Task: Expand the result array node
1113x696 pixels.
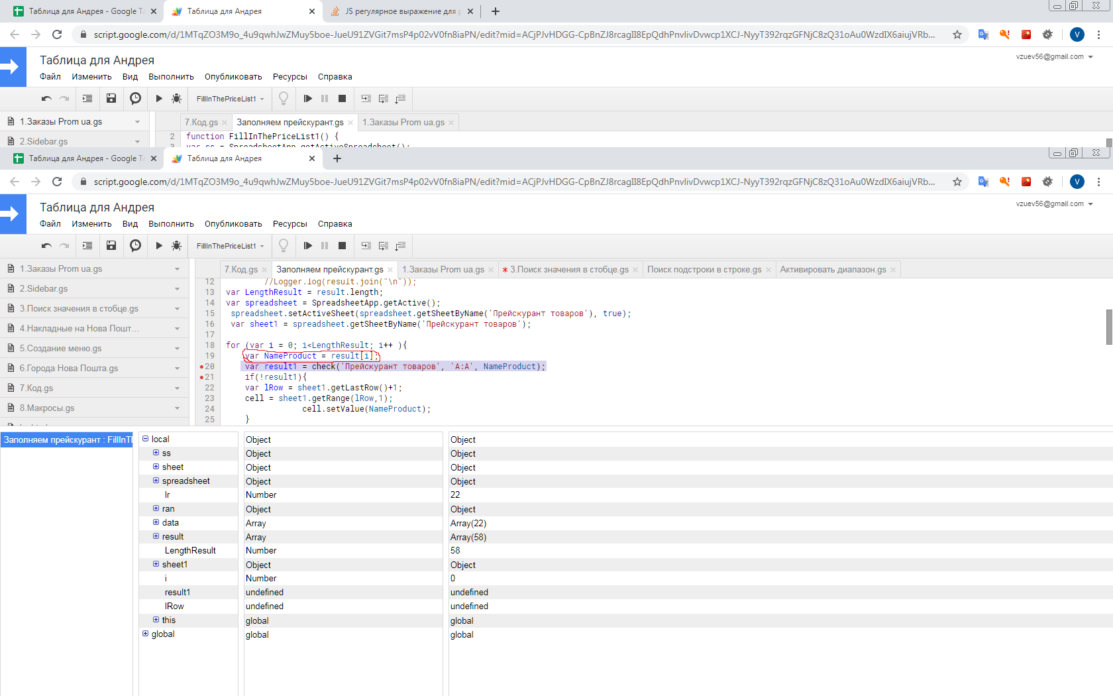Action: pyautogui.click(x=156, y=536)
